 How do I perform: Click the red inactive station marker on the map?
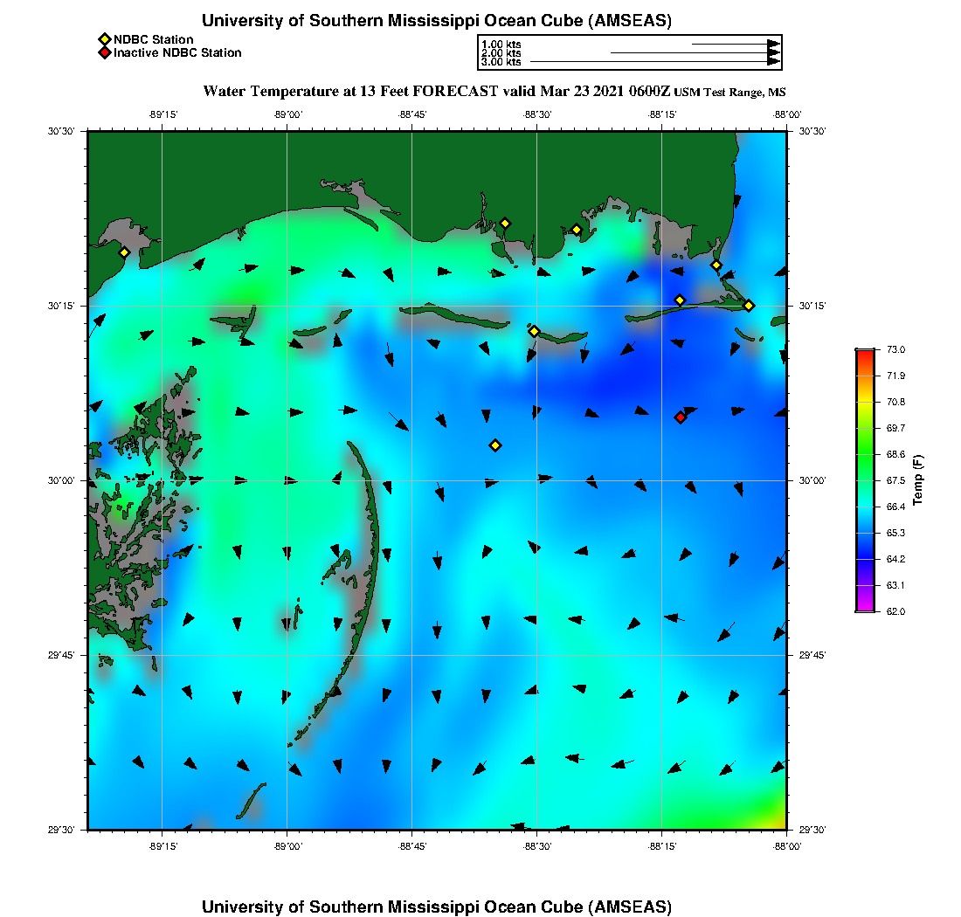(x=680, y=417)
